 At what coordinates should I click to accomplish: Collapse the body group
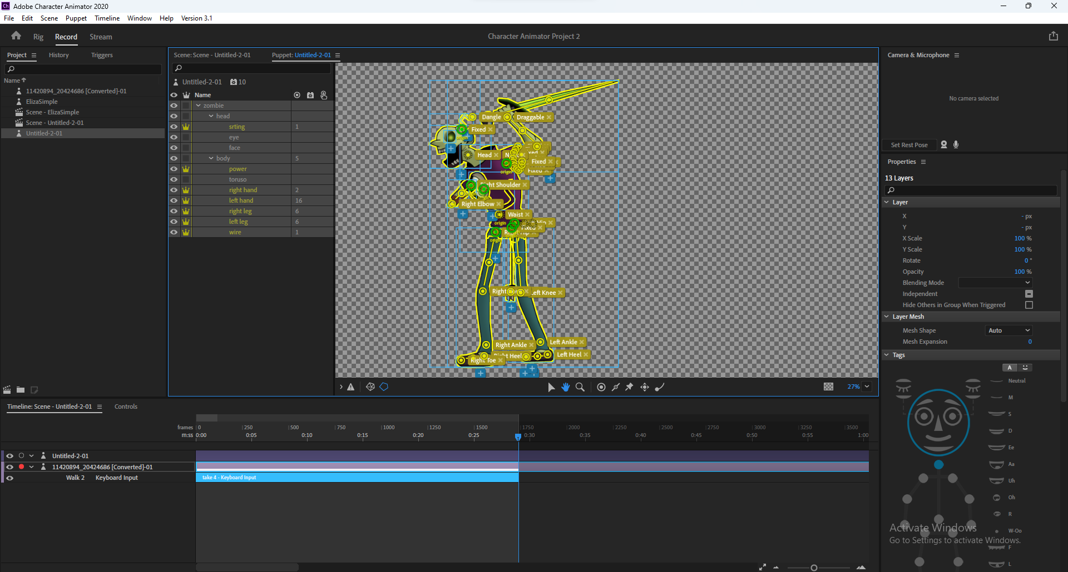[x=211, y=158]
